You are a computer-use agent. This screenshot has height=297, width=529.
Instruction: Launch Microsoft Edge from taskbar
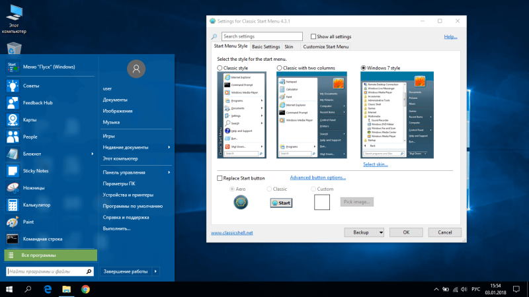pos(48,289)
